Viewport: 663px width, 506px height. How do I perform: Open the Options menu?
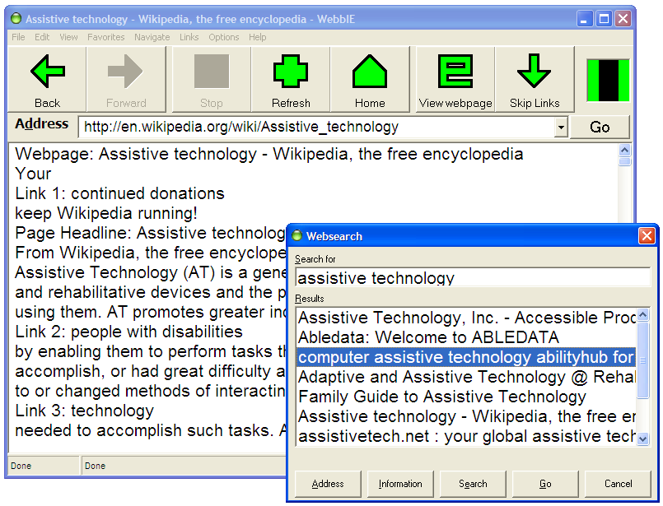point(223,37)
